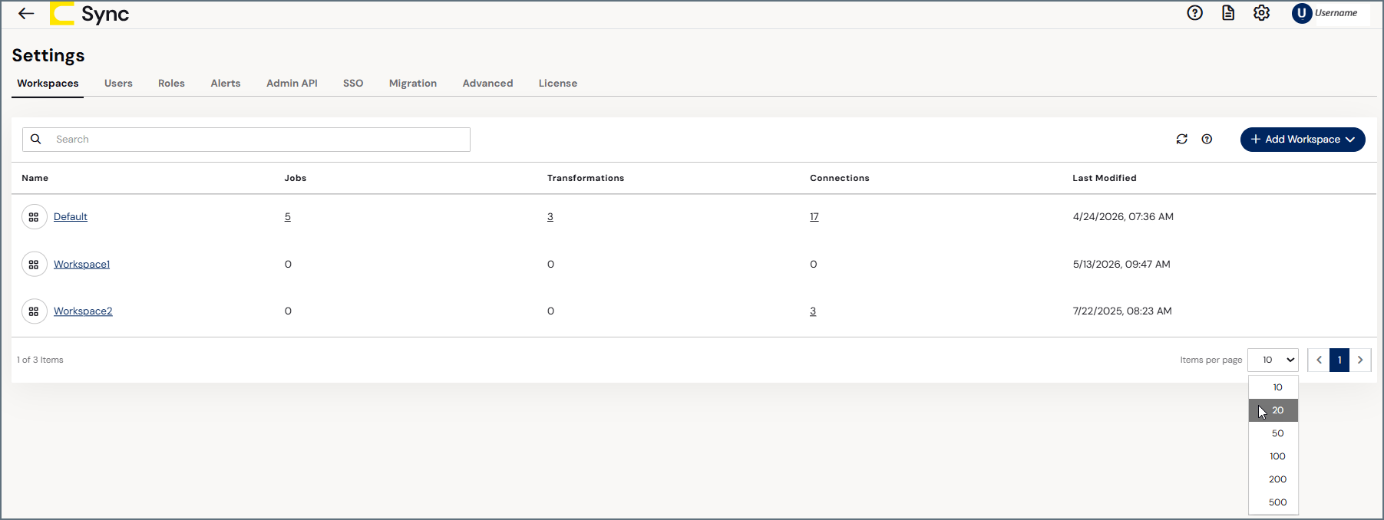Click the Name column header
Screen dimensions: 1384x520
pos(35,178)
